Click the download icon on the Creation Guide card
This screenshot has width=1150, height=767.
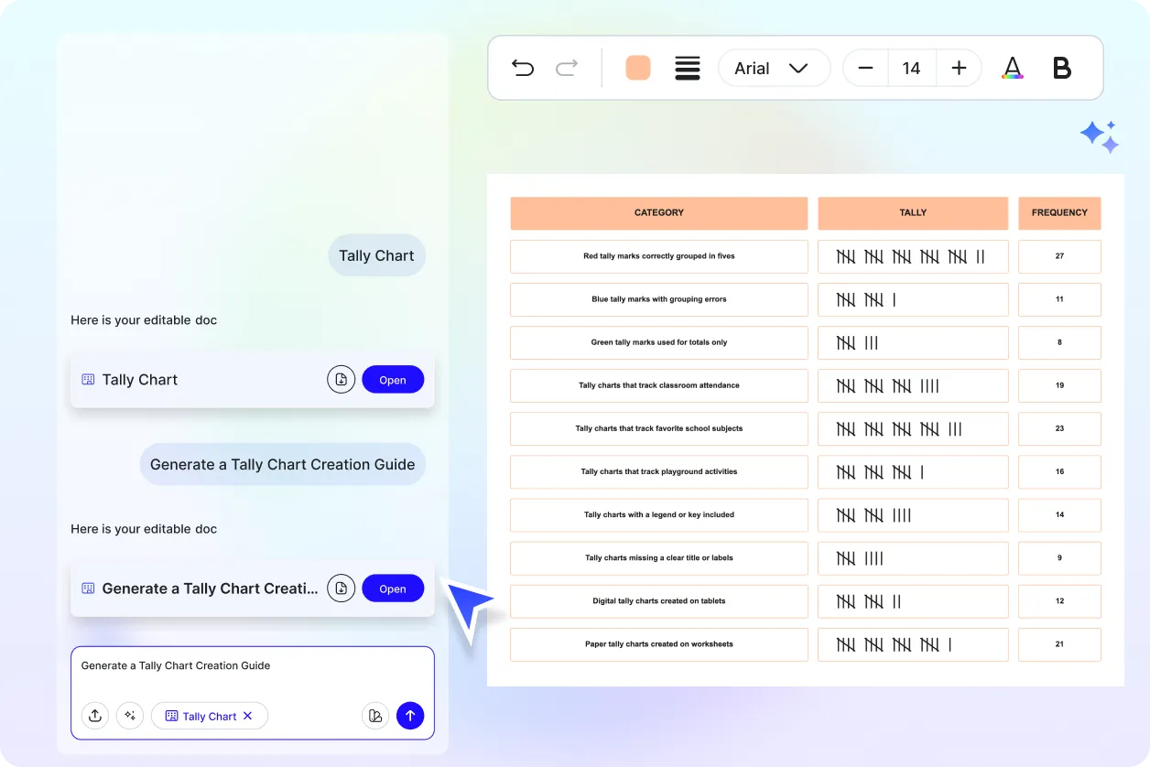341,588
